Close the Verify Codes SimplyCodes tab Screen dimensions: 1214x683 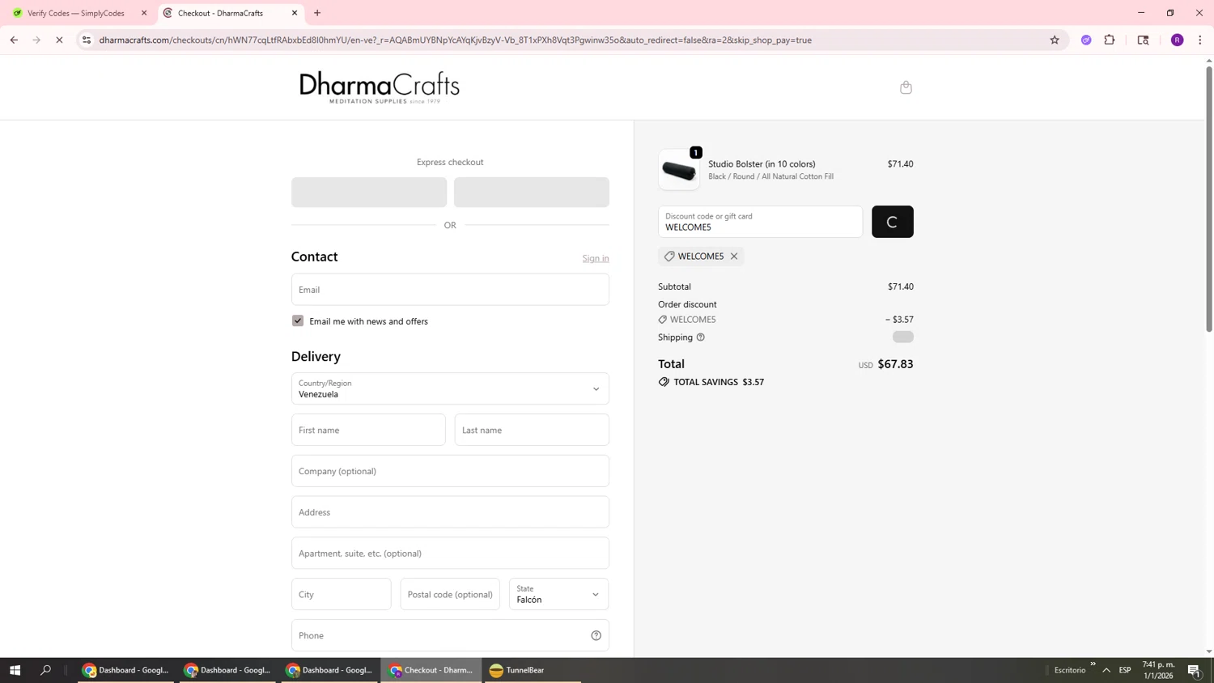(x=144, y=13)
